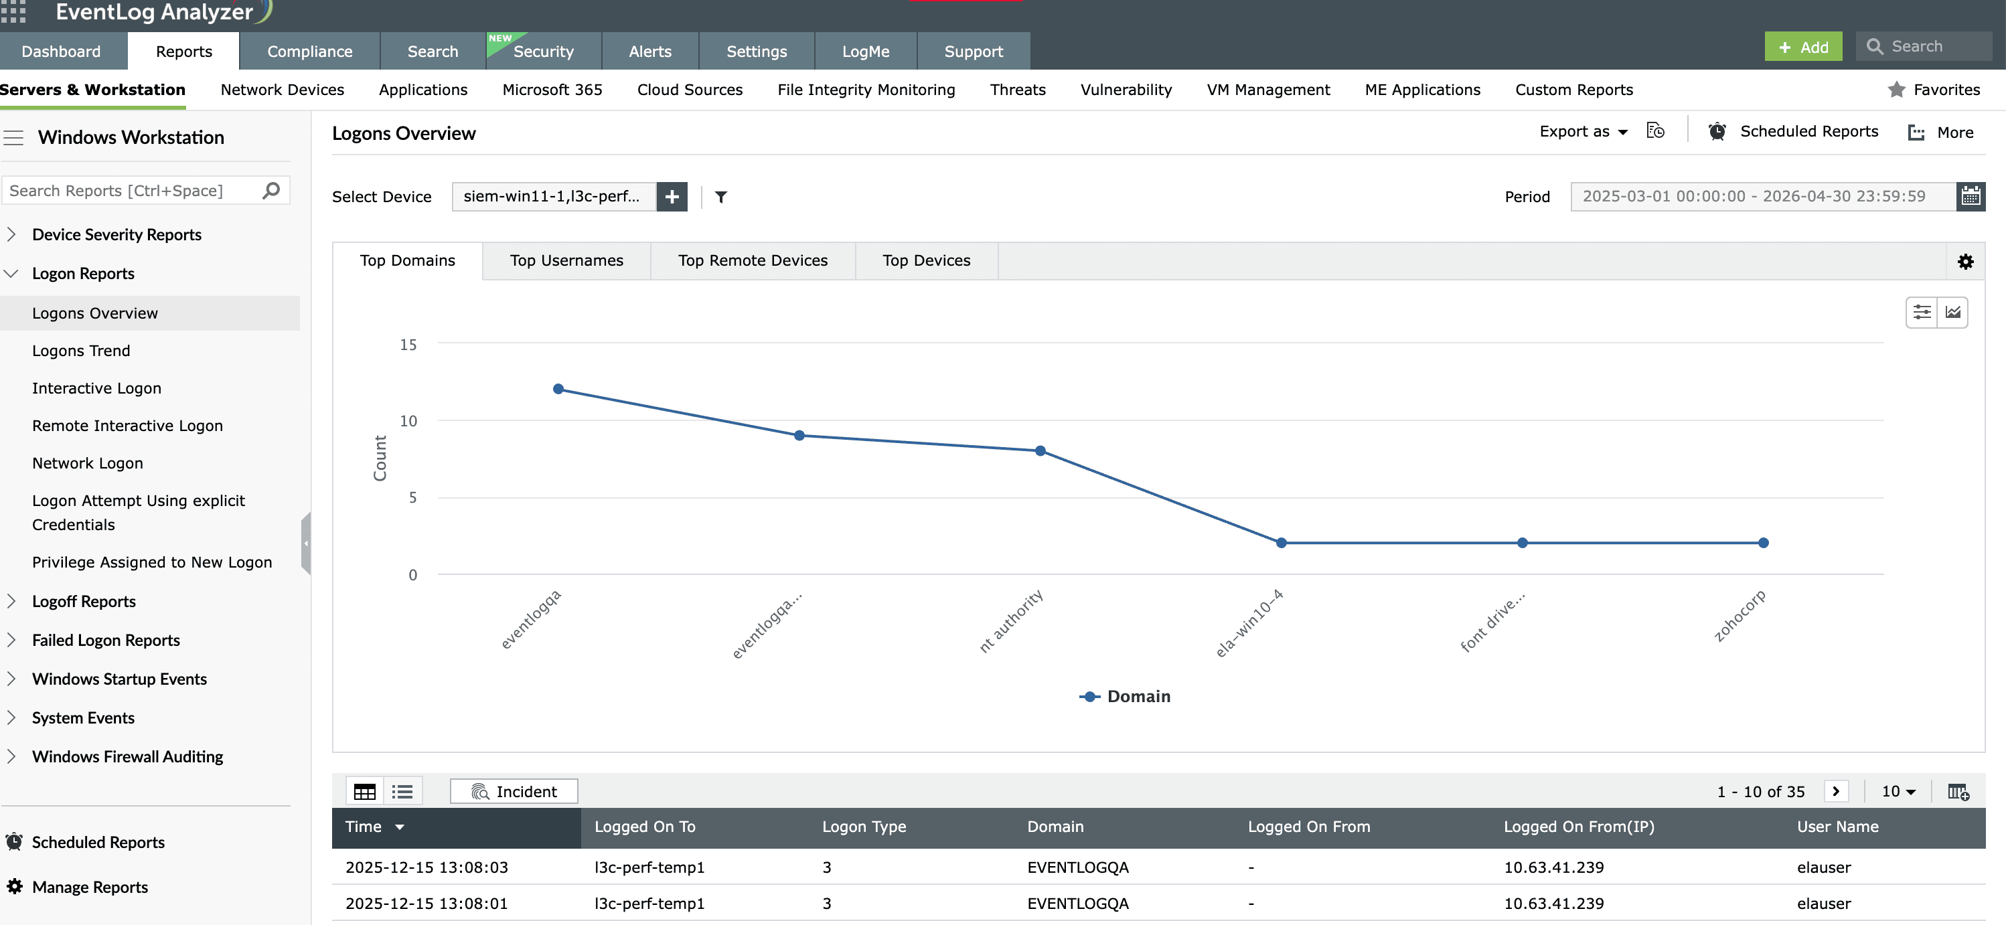Go to next page of results
The width and height of the screenshot is (2006, 925).
1836,791
